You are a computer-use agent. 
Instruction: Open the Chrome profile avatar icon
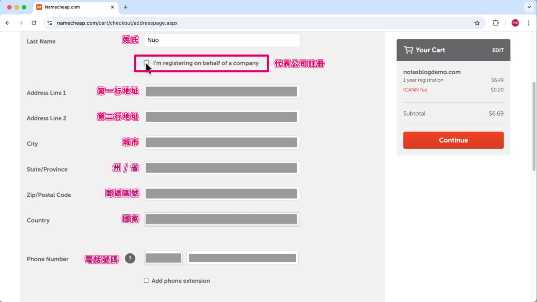[515, 23]
